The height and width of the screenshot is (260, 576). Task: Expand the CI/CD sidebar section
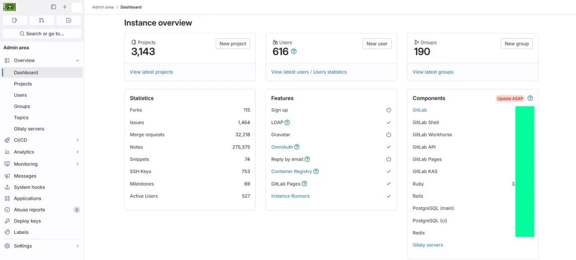point(77,140)
